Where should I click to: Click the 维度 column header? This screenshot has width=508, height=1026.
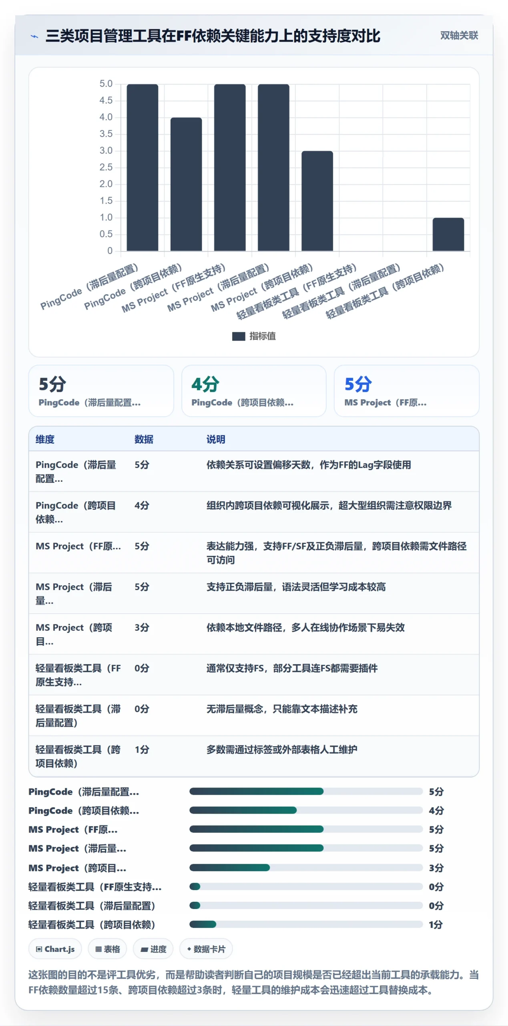[45, 439]
